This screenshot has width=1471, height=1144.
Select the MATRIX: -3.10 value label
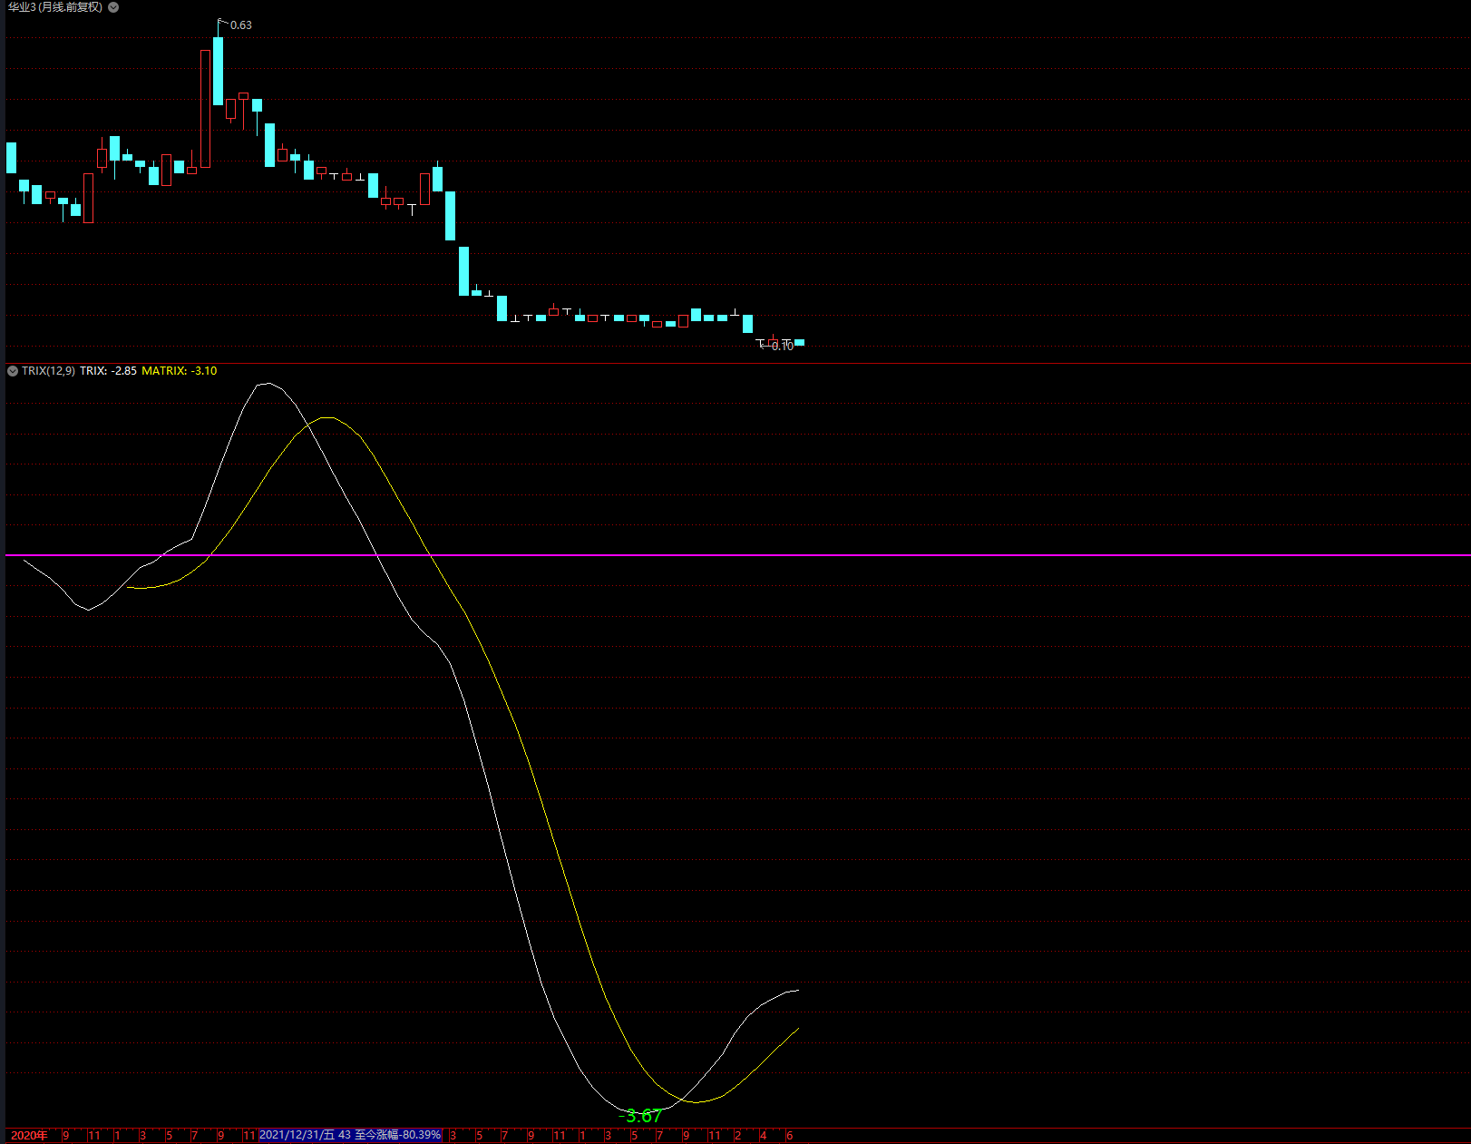click(x=180, y=371)
